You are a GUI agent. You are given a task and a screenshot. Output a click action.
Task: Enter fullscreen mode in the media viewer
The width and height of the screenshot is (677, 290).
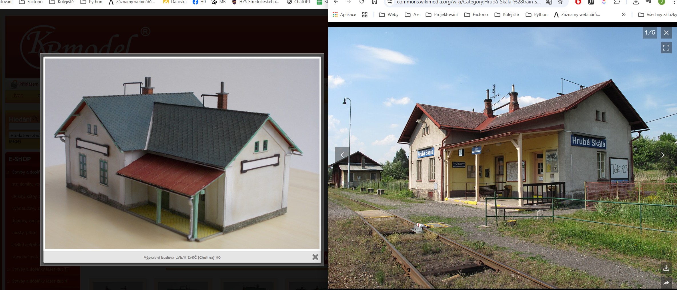pos(666,48)
